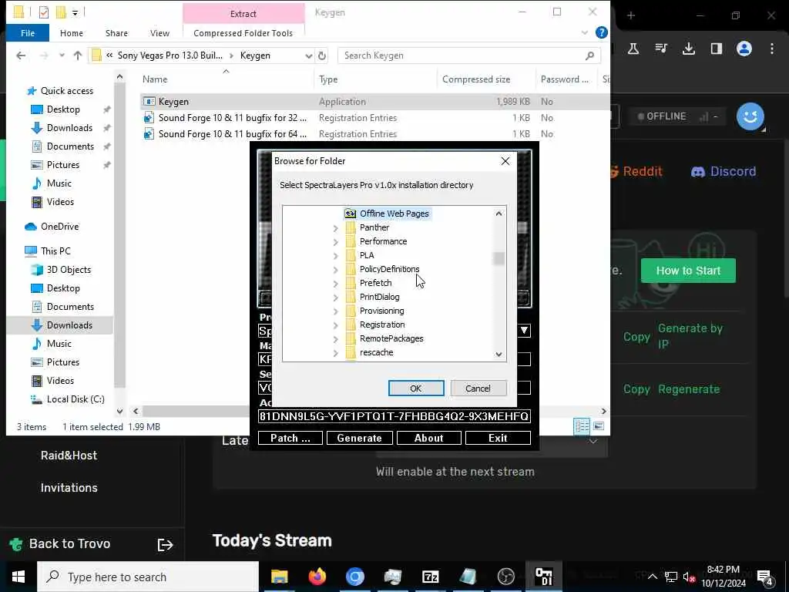Sort by the Compressed size column

(x=476, y=79)
